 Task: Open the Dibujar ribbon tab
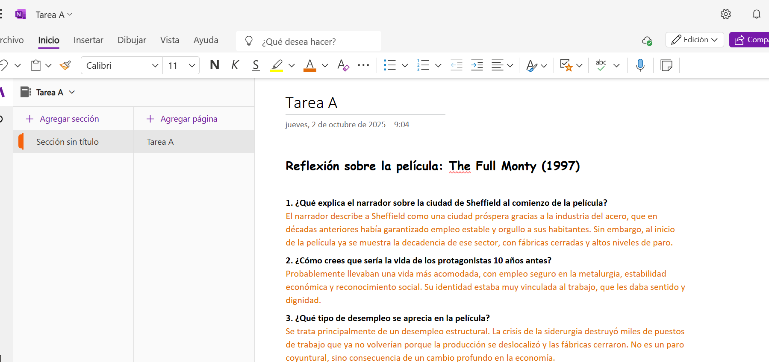[x=132, y=40]
